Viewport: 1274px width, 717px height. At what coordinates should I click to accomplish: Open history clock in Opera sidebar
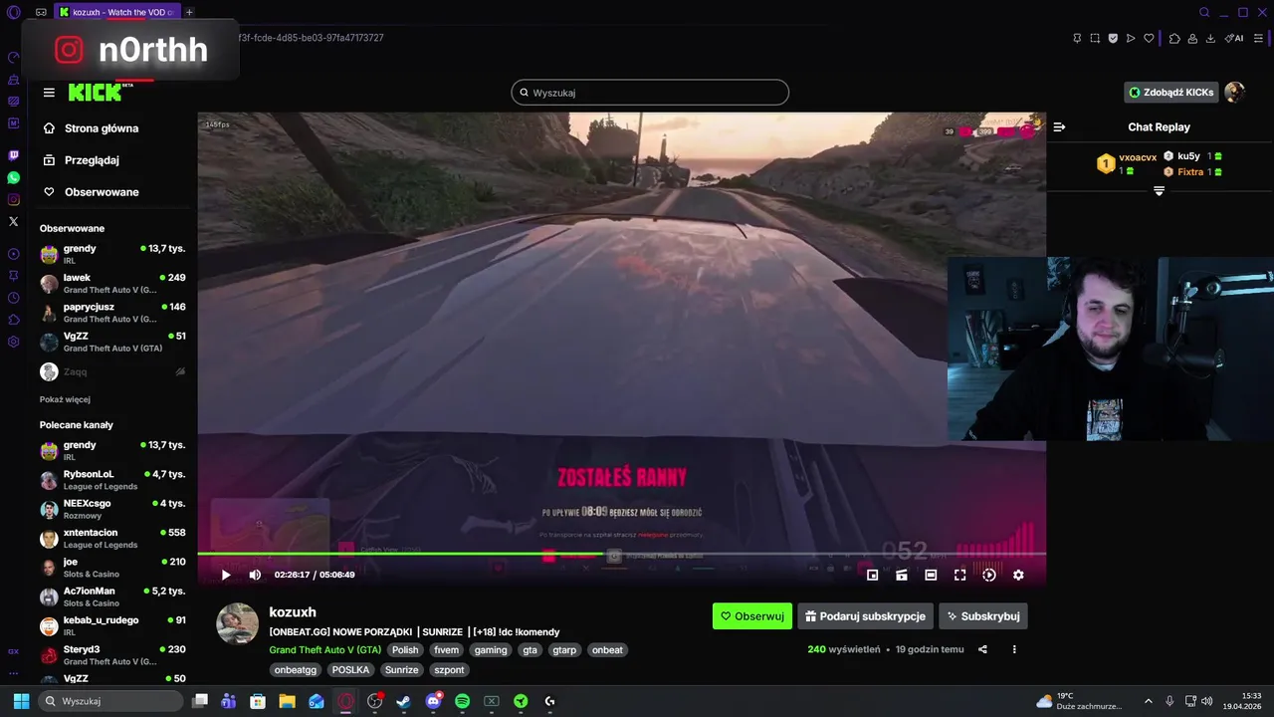point(13,298)
